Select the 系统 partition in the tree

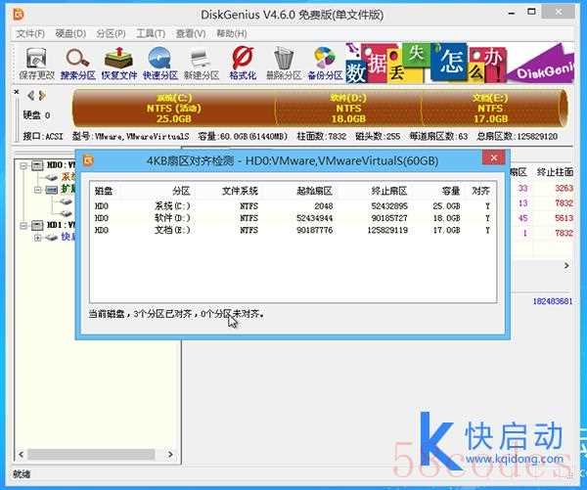pyautogui.click(x=61, y=177)
